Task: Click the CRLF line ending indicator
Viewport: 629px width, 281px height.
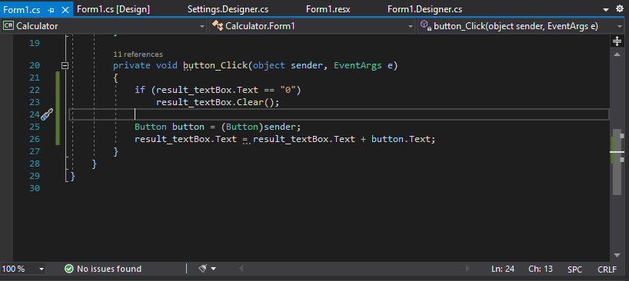Action: (x=607, y=269)
